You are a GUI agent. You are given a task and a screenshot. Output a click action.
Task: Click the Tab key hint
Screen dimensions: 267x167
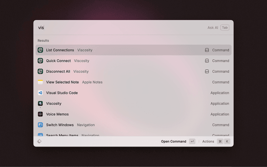(225, 28)
